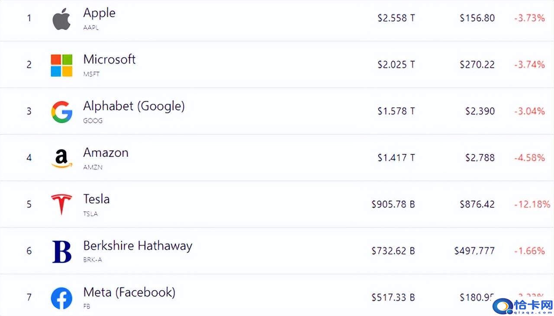Click the Amazon smile logo
The width and height of the screenshot is (554, 316).
tap(61, 158)
